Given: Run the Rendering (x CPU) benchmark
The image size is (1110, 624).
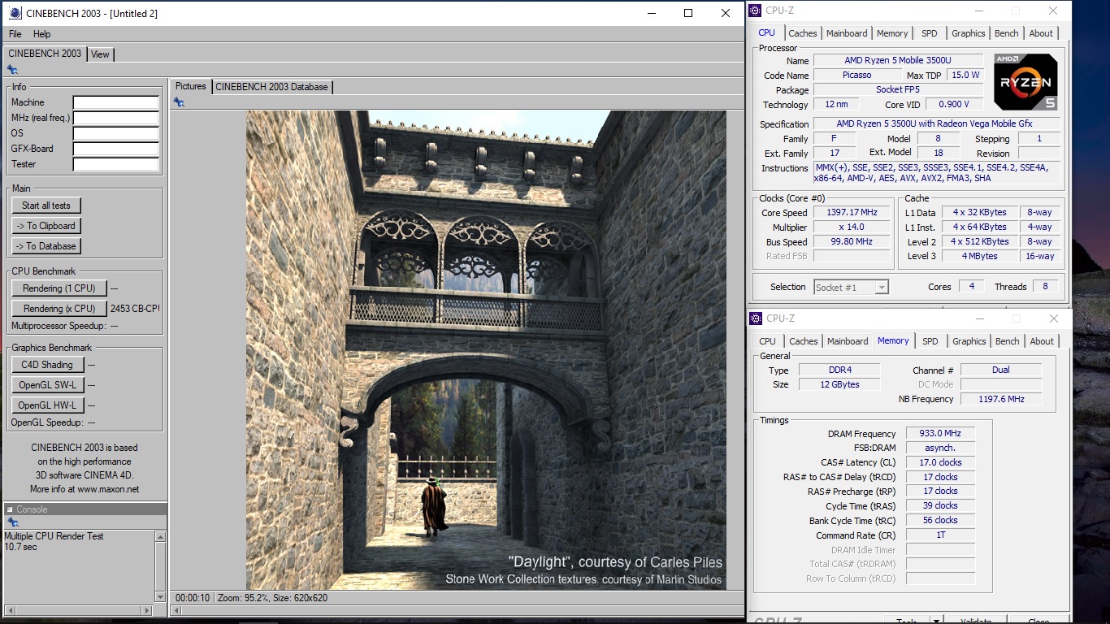Looking at the screenshot, I should pyautogui.click(x=59, y=309).
